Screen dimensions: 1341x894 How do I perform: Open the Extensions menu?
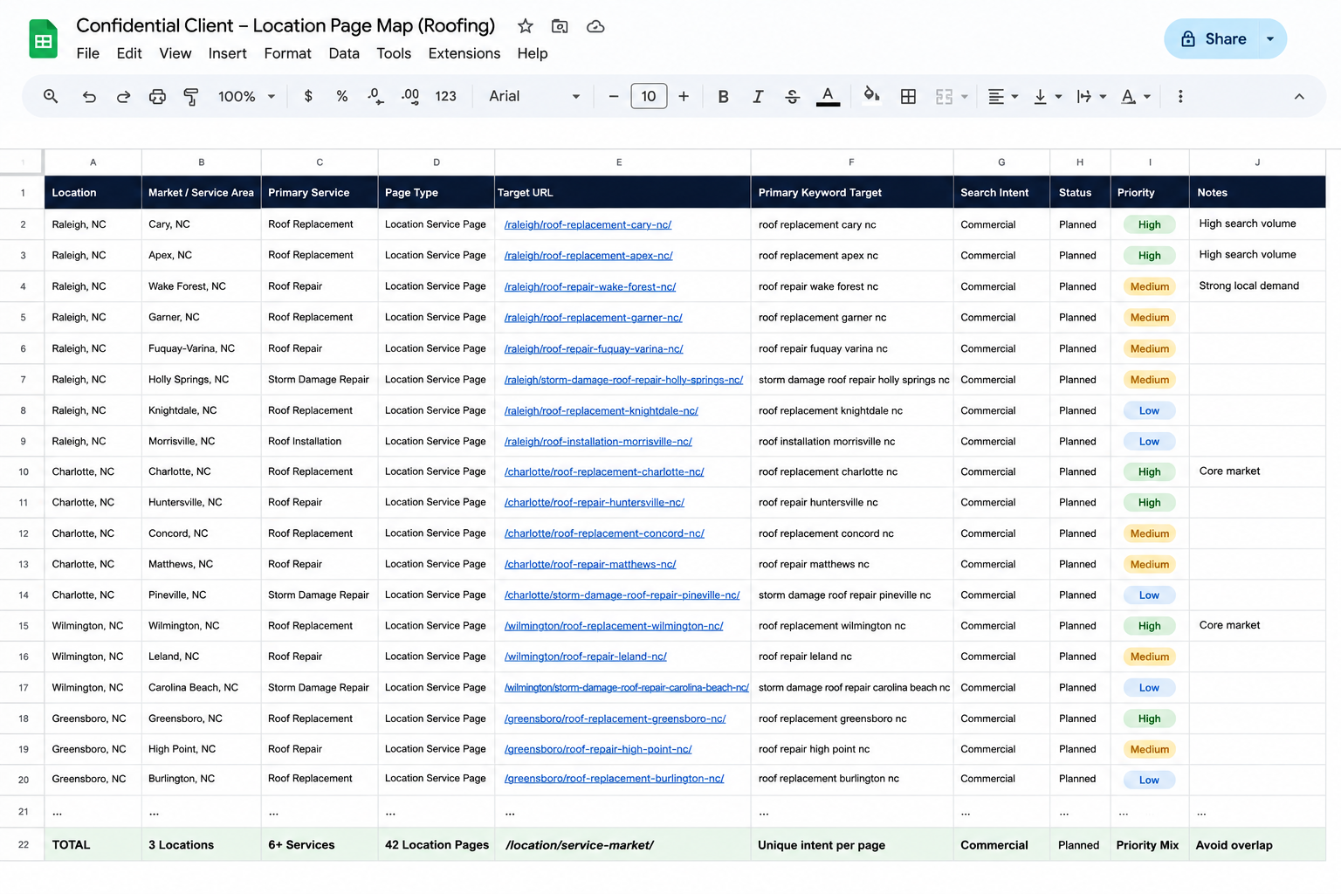pyautogui.click(x=464, y=53)
